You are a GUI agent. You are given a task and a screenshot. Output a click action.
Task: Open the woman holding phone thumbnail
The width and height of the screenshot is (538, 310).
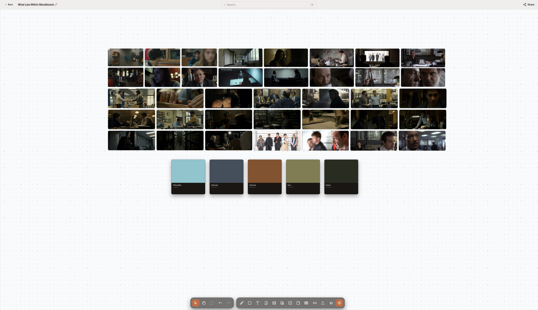pos(163,77)
